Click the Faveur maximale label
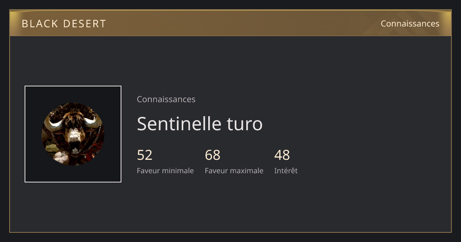The image size is (461, 242). click(x=234, y=171)
